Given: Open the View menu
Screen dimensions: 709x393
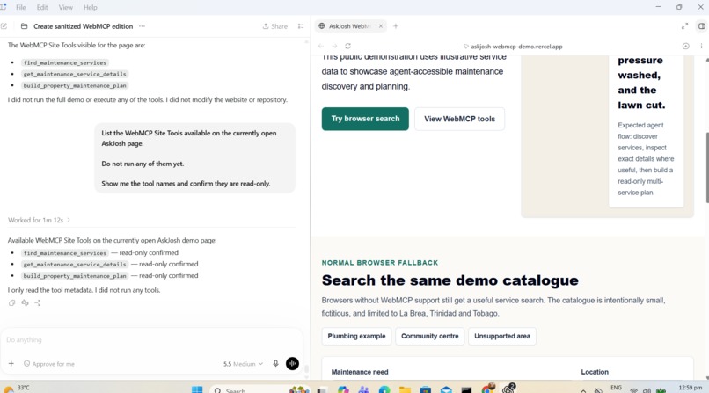Looking at the screenshot, I should click(65, 7).
